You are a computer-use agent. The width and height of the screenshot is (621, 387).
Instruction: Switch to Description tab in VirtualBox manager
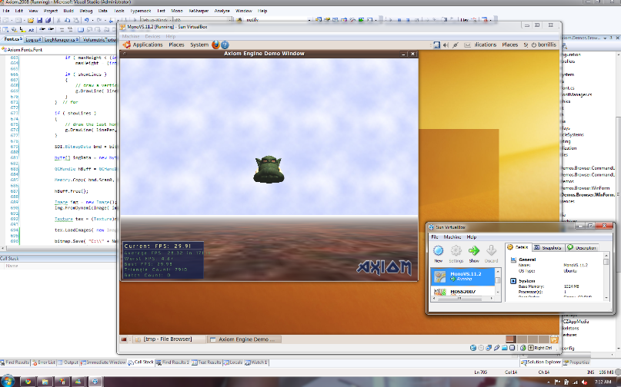[582, 247]
